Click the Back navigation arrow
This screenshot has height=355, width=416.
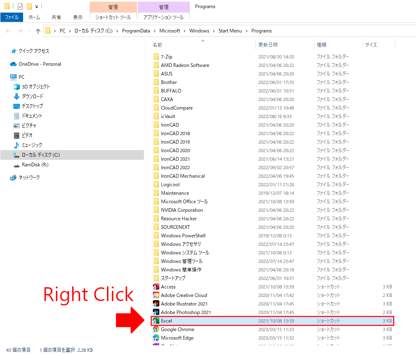[x=8, y=31]
